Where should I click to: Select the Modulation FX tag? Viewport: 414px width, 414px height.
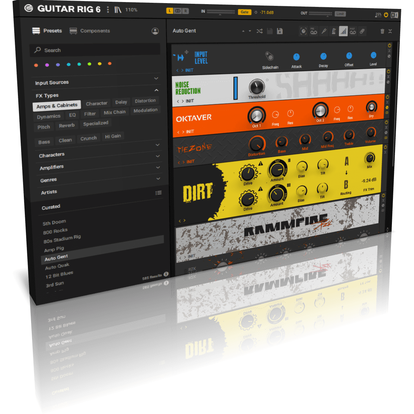146,110
